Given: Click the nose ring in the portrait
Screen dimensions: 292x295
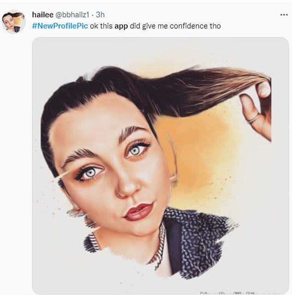Looking at the screenshot, I should [121, 193].
